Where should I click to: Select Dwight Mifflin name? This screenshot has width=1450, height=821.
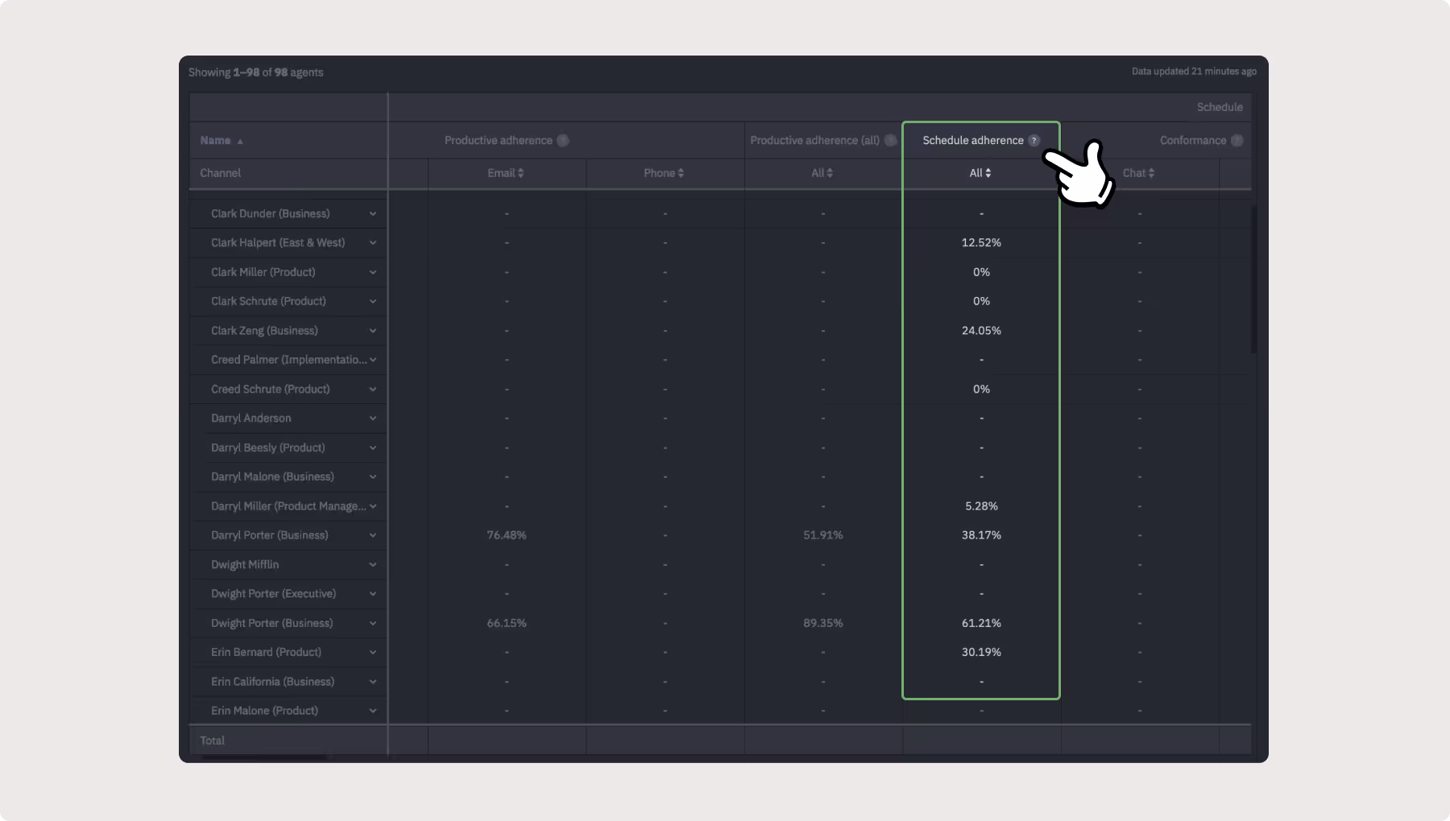click(x=245, y=564)
